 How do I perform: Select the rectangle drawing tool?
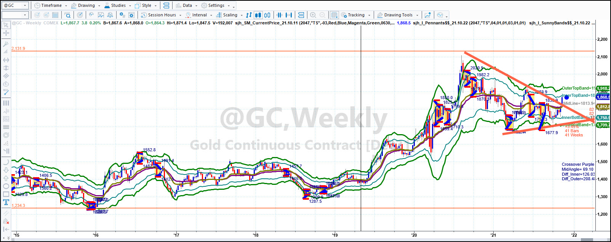pos(6,194)
